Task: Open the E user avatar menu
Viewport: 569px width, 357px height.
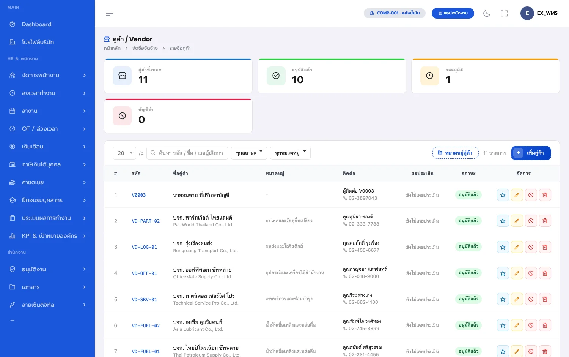Action: [527, 13]
